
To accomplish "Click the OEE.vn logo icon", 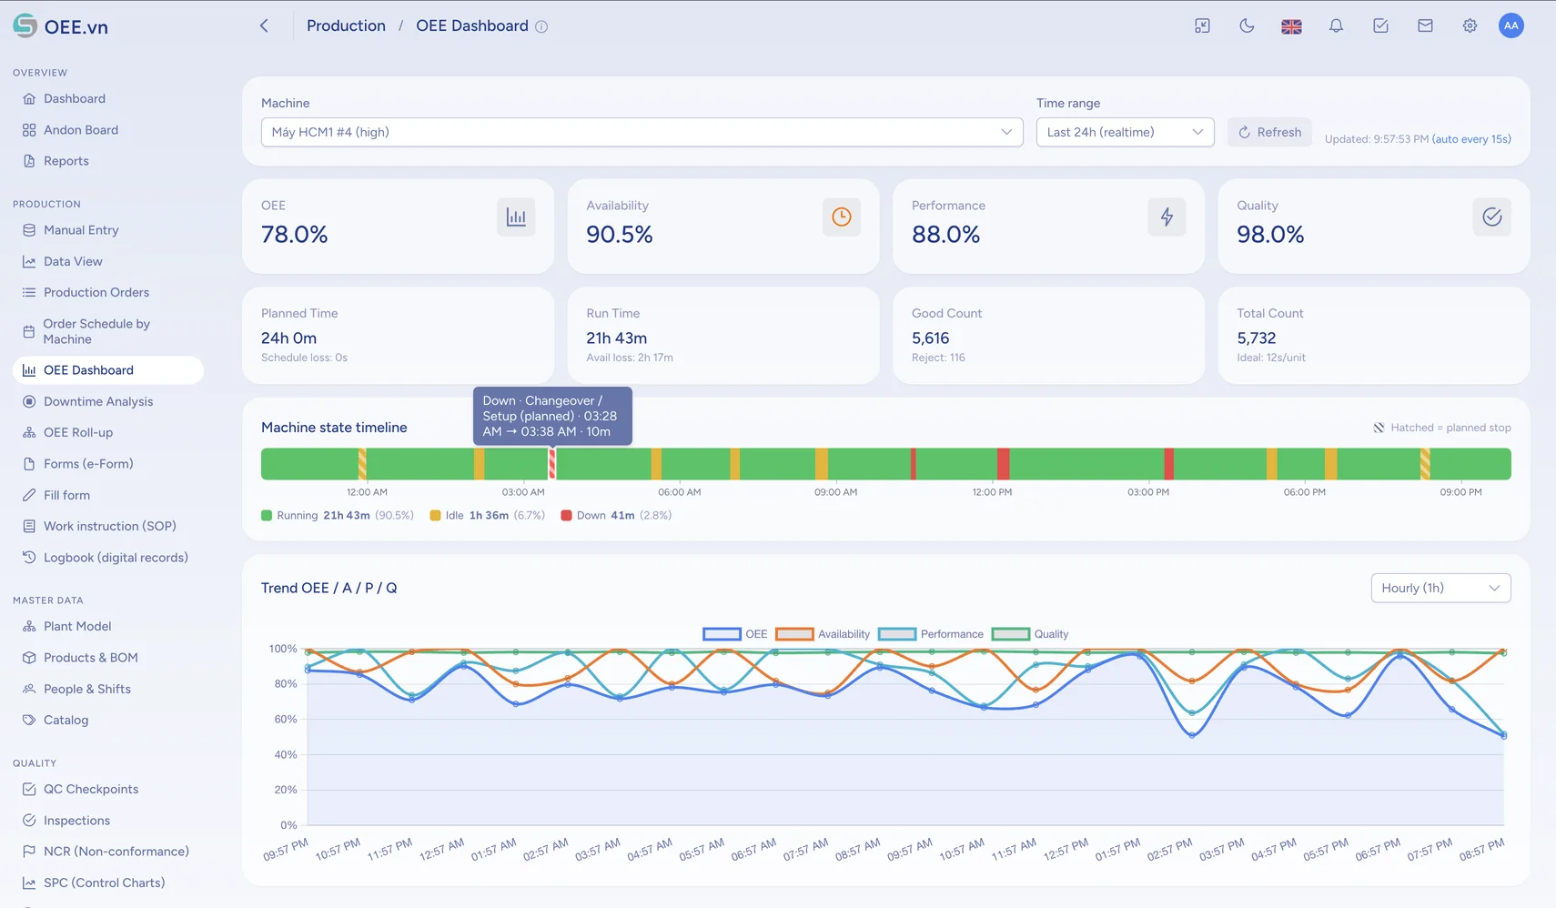I will pos(25,25).
